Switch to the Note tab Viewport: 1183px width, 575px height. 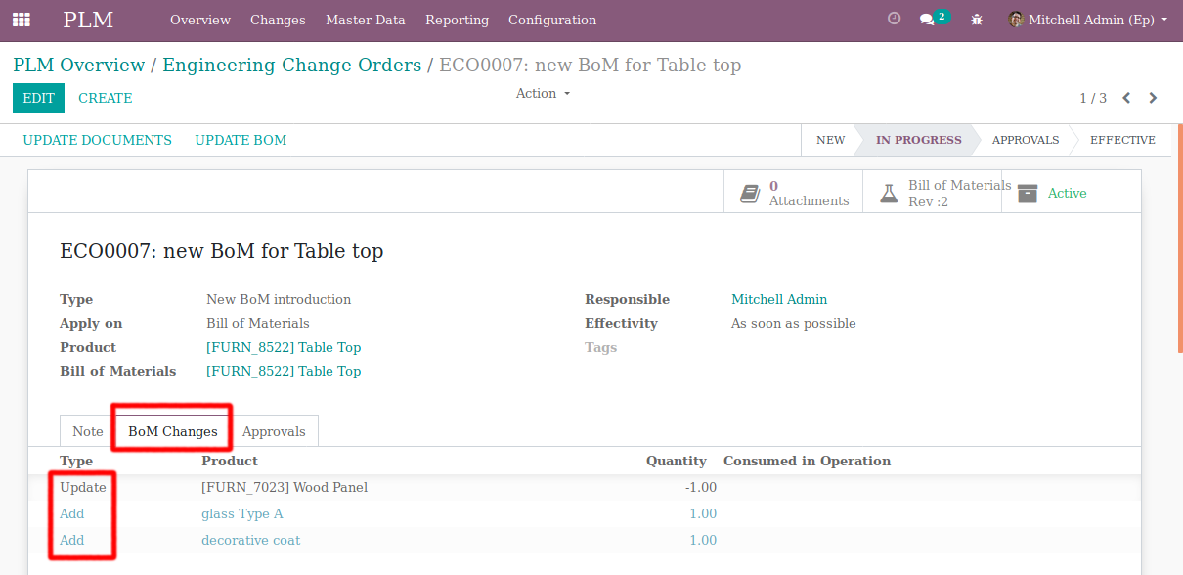tap(87, 431)
